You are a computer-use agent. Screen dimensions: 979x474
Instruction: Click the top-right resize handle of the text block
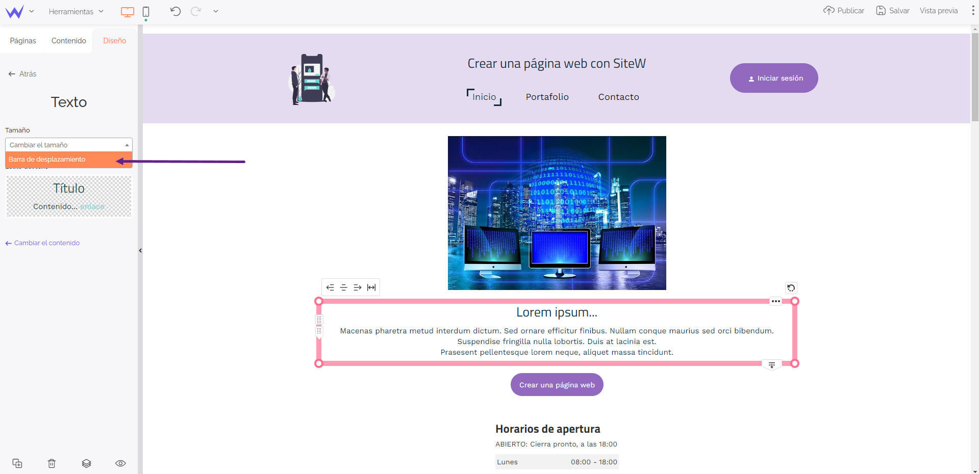795,301
